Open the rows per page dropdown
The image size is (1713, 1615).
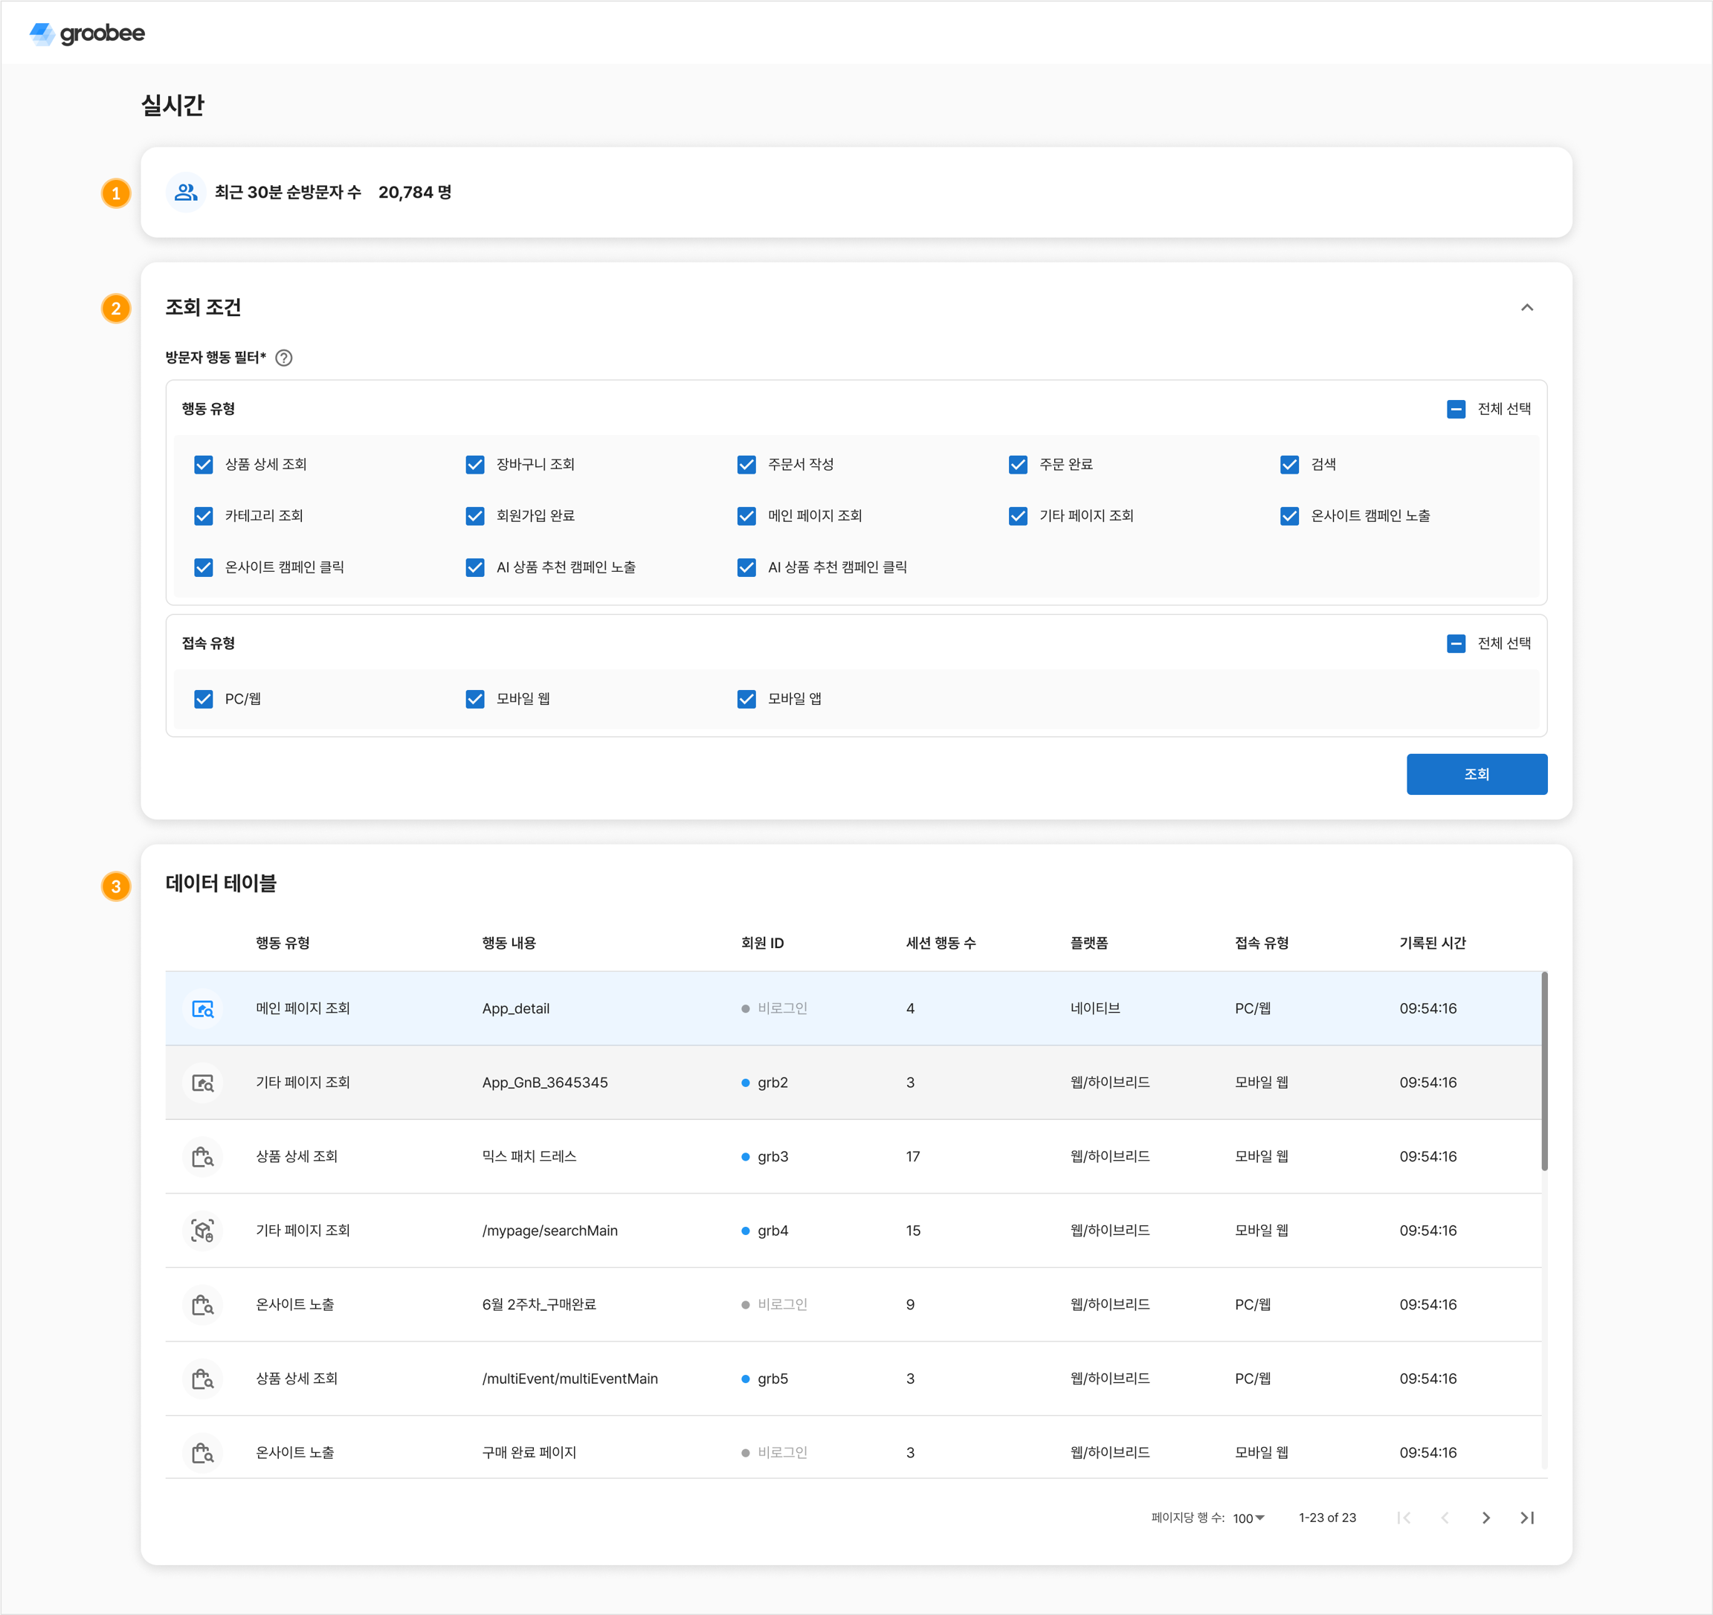1248,1518
